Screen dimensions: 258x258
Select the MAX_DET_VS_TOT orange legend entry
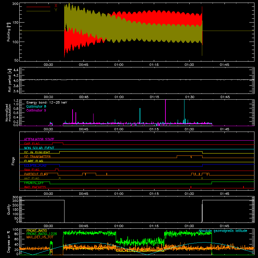tap(39, 237)
